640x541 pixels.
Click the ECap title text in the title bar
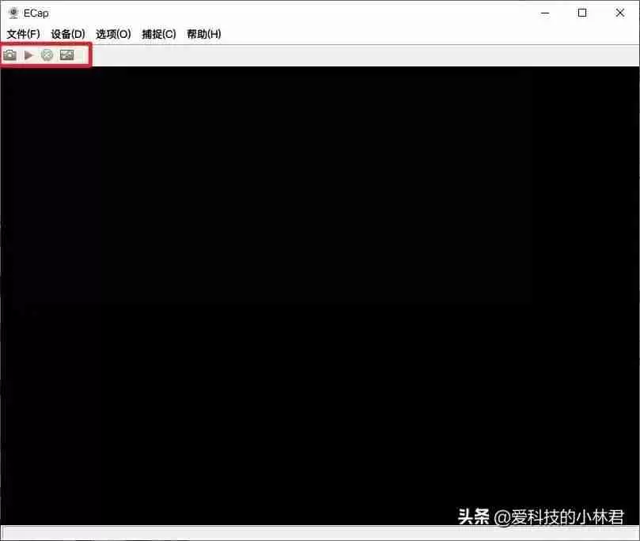[36, 13]
